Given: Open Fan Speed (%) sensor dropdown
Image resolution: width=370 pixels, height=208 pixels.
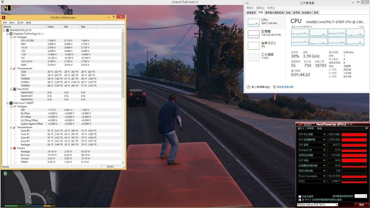Looking at the screenshot, I should pos(324,150).
